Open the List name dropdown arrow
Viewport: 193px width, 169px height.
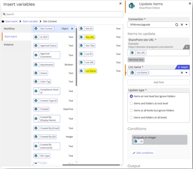point(187,73)
